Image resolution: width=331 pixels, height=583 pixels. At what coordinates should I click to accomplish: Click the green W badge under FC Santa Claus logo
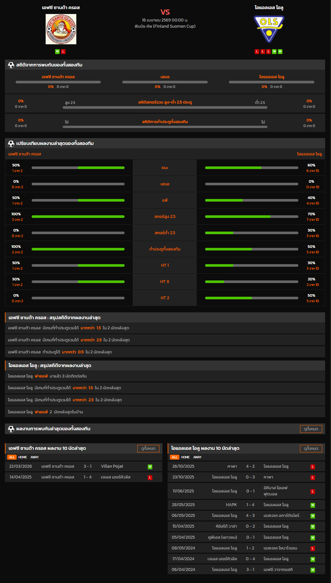[x=57, y=51]
